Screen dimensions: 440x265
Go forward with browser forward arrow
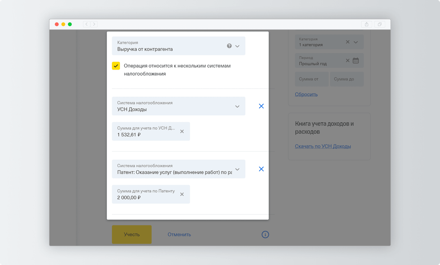click(94, 24)
